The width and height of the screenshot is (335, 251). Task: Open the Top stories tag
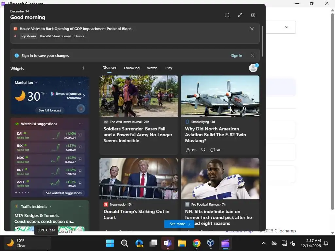pos(28,36)
